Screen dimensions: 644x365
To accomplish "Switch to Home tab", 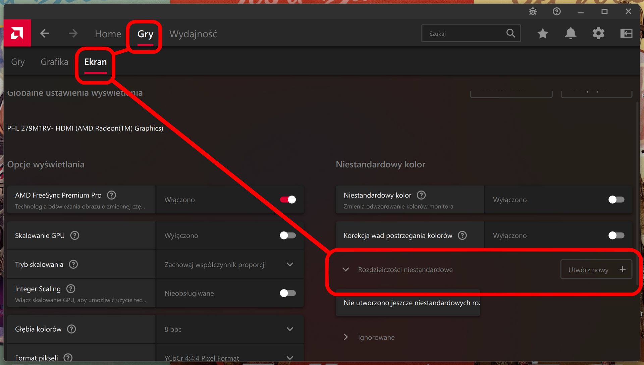I will [x=108, y=34].
